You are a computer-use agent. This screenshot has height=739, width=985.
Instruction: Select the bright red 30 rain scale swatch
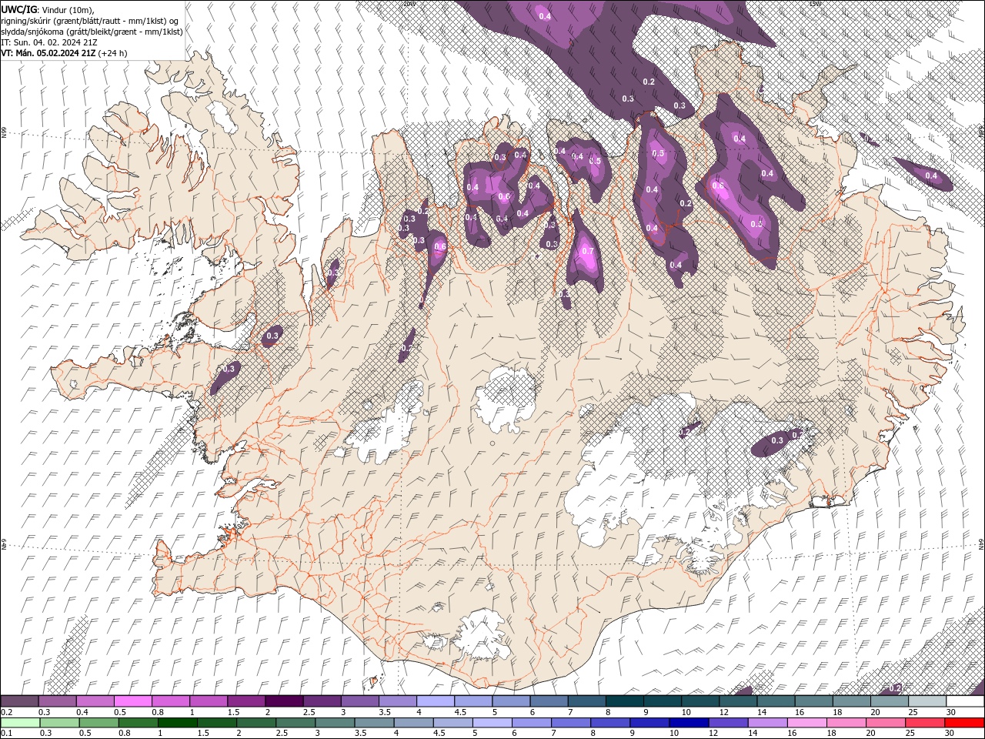pos(965,723)
